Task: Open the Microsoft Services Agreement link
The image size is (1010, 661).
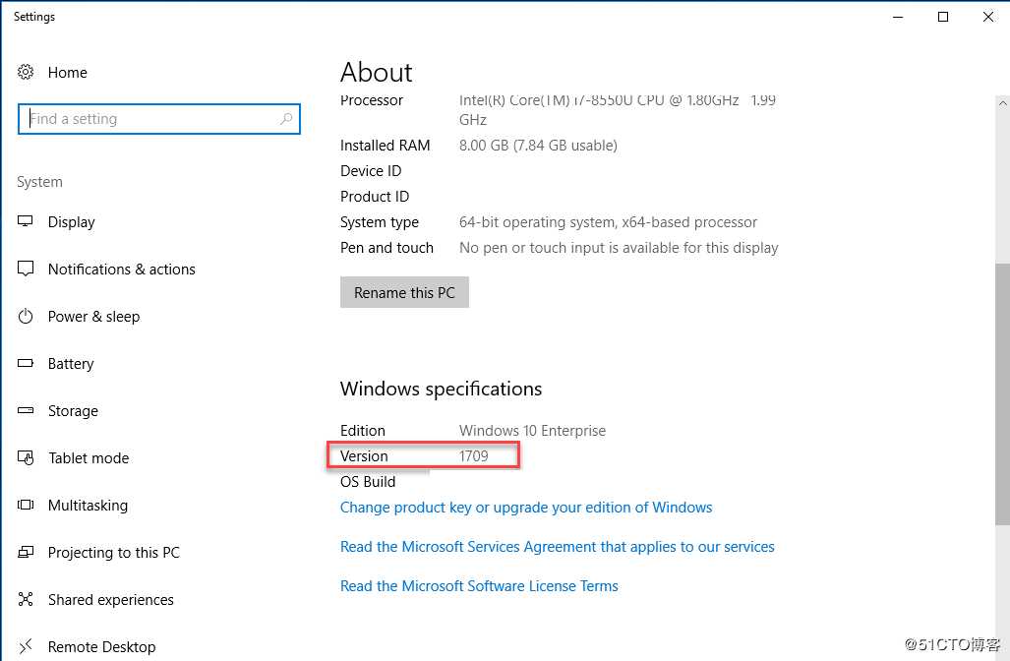Action: (558, 546)
